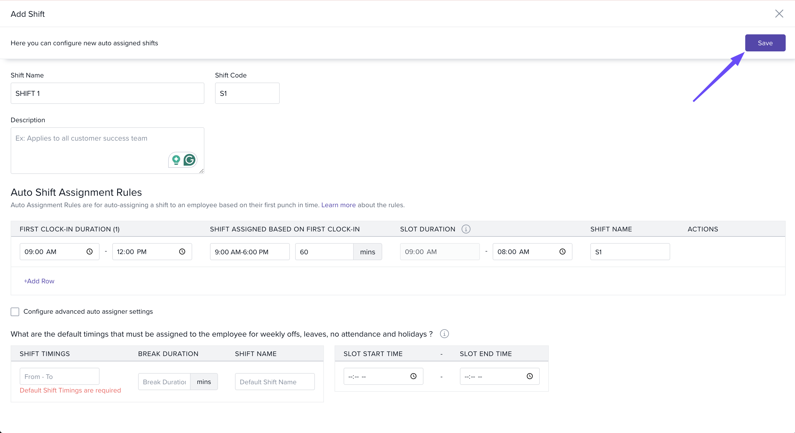Click the Slot Duration info icon
Screen dimensions: 795x433
(466, 229)
